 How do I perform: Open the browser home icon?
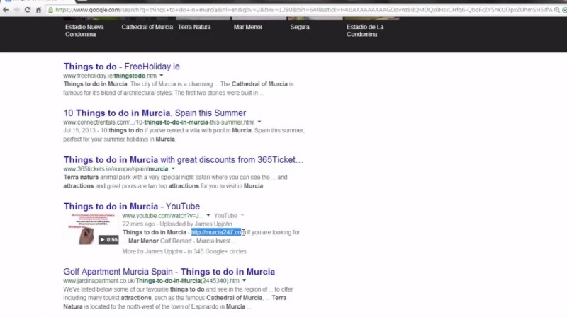39,10
